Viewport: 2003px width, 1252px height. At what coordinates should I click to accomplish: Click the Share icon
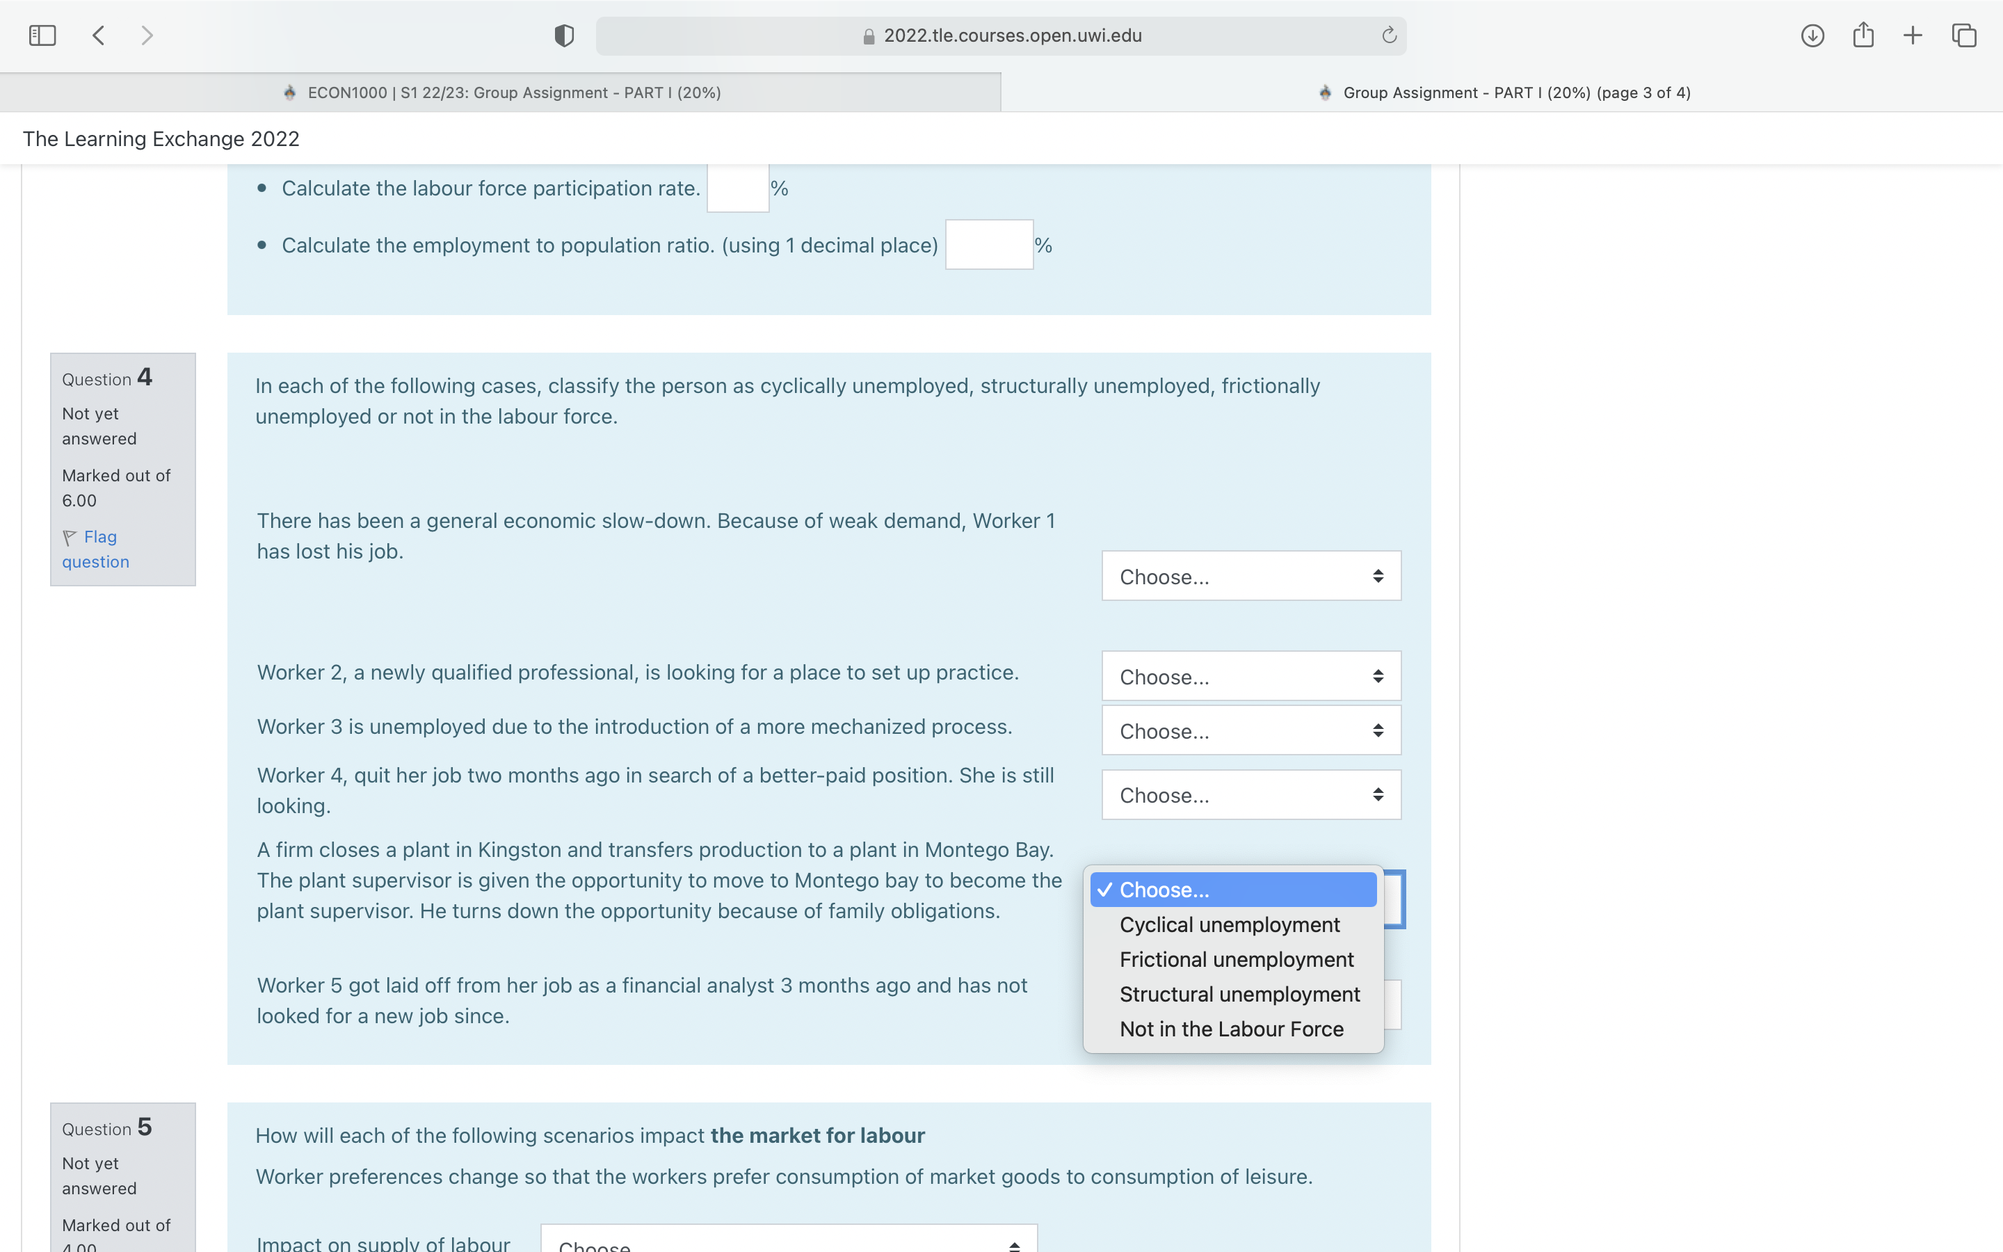coord(1863,35)
